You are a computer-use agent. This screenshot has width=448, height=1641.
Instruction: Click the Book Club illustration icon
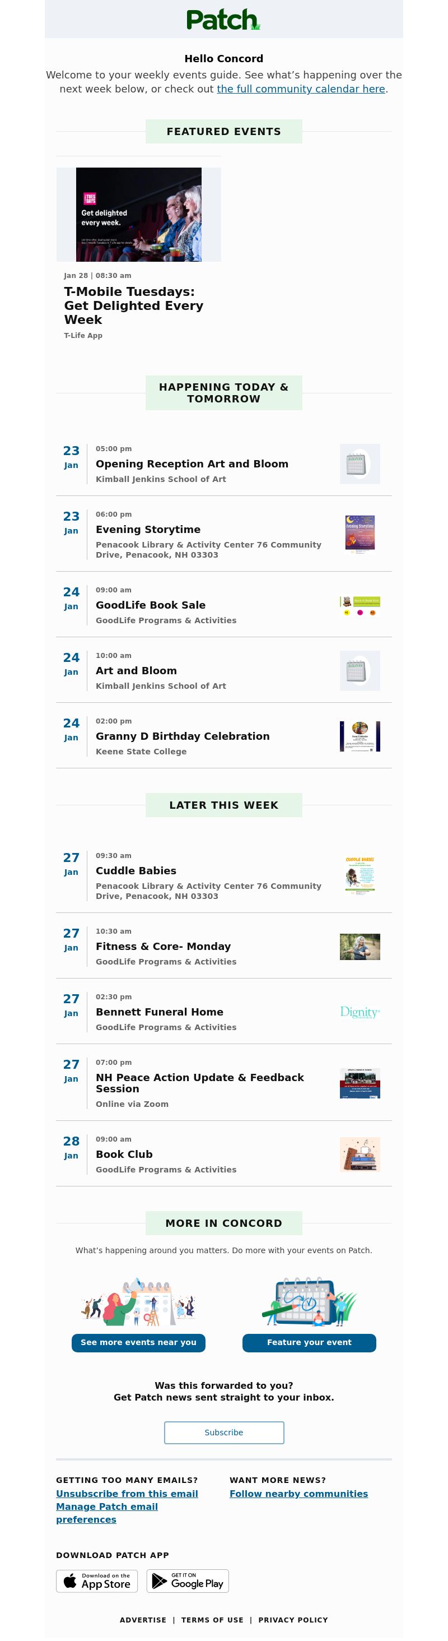coord(360,1155)
